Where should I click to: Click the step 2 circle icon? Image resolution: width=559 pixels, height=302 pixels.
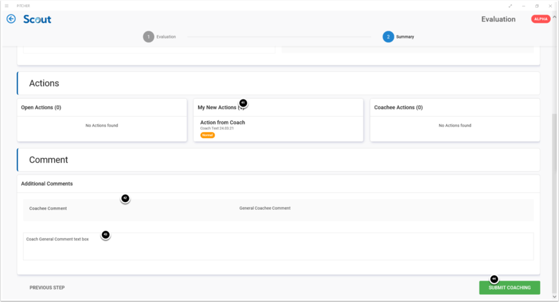[388, 37]
